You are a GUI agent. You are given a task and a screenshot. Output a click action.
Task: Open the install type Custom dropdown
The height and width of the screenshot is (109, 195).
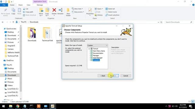pyautogui.click(x=97, y=45)
